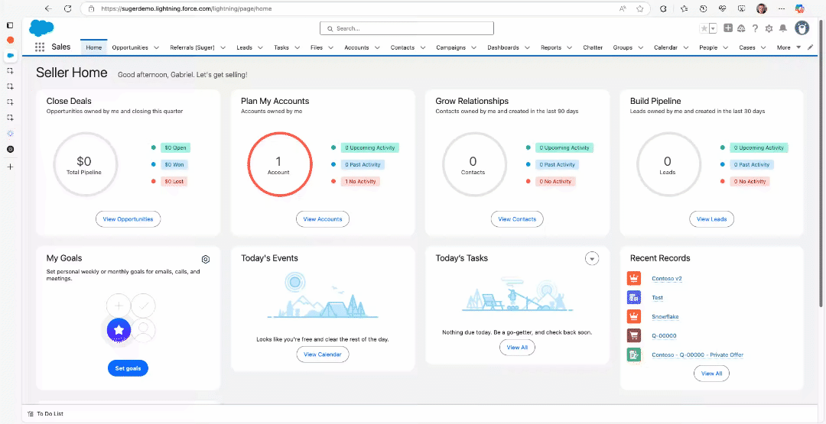Toggle the Salesforce favorite star for this page
This screenshot has height=424, width=826.
tap(704, 28)
